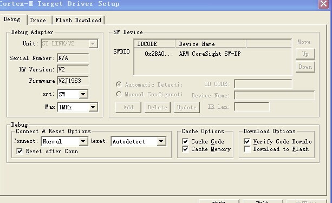Screen dimensions: 332x203
Task: Open the Max clock 1MHz dropdown
Action: point(93,107)
